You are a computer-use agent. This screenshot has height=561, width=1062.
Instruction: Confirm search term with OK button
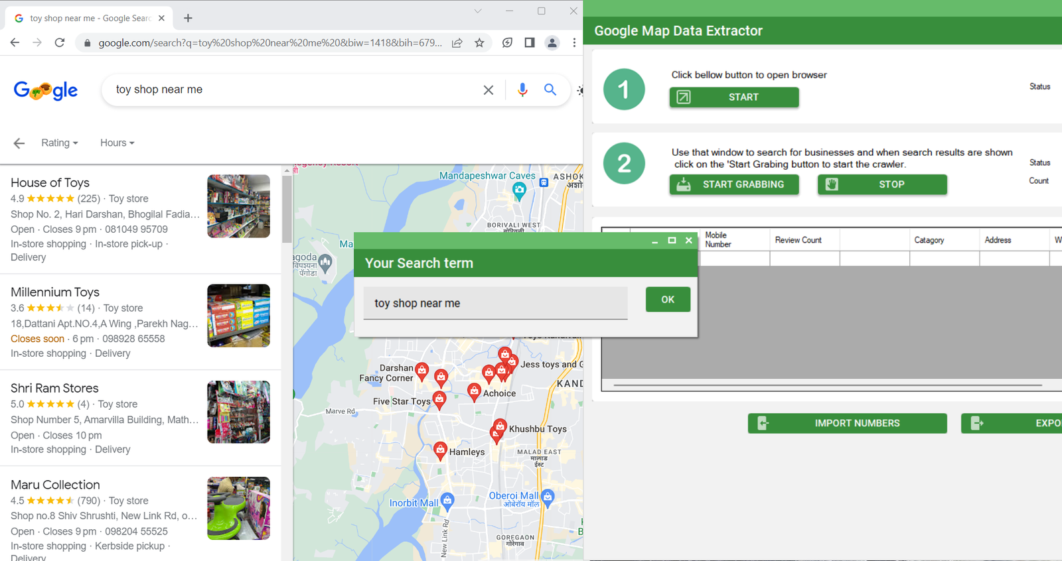[x=668, y=300]
